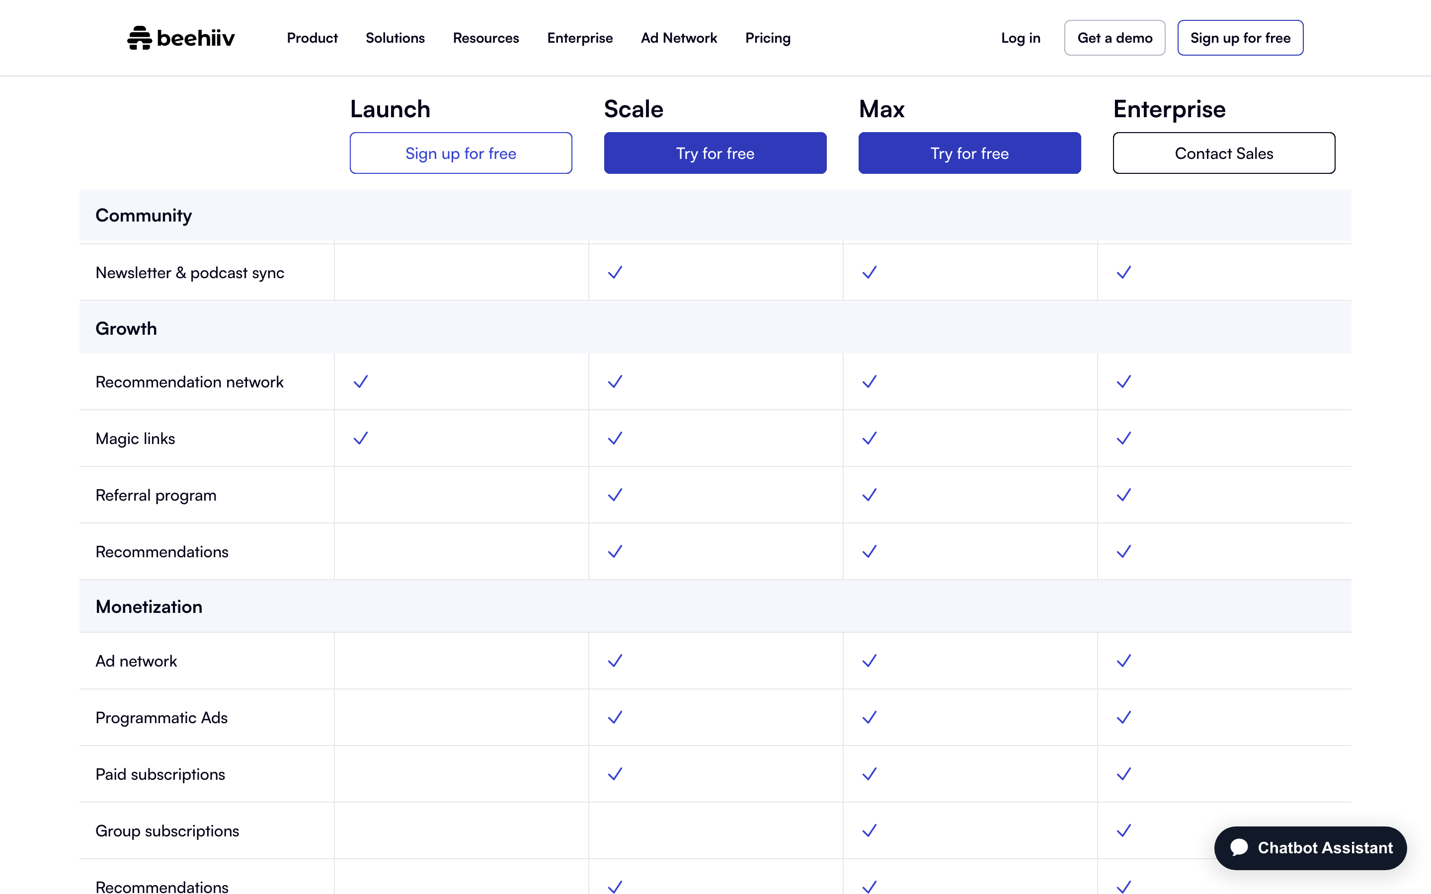
Task: Click the Community section header
Action: [144, 215]
